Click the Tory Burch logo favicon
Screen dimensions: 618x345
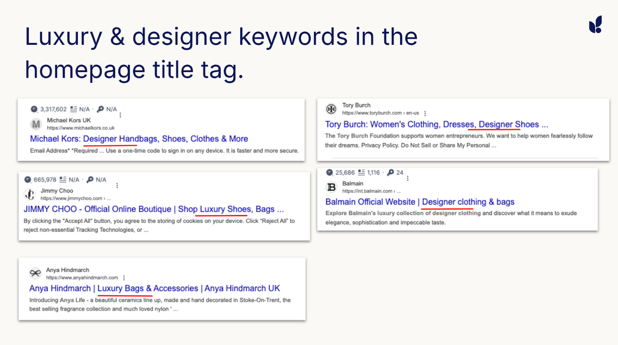(x=331, y=109)
